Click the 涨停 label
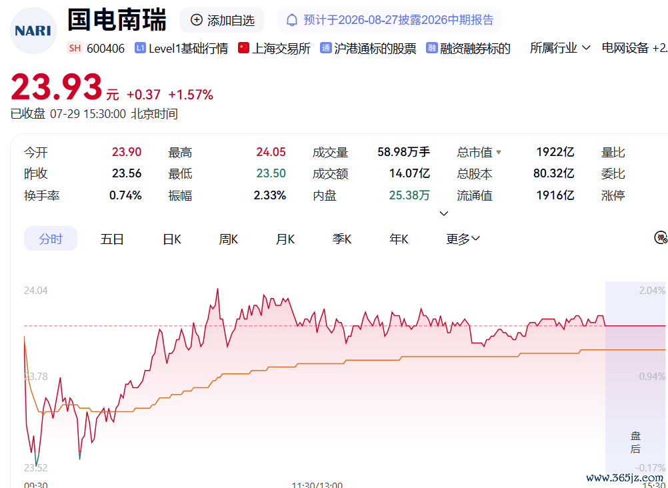This screenshot has width=668, height=488. point(613,195)
